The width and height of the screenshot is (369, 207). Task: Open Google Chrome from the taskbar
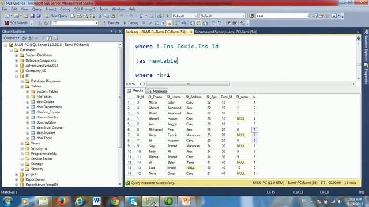[115, 201]
